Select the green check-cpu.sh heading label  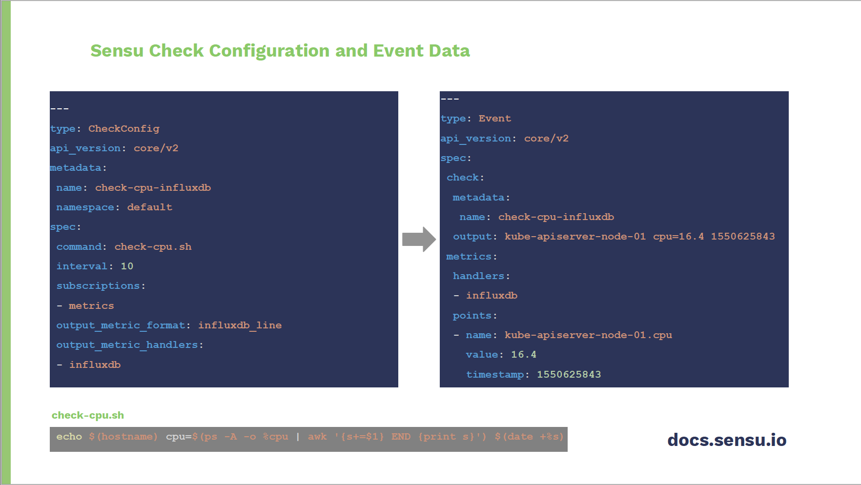[x=88, y=415]
